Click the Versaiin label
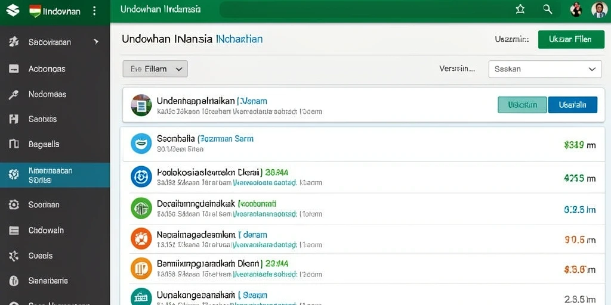This screenshot has width=611, height=305. pyautogui.click(x=457, y=69)
